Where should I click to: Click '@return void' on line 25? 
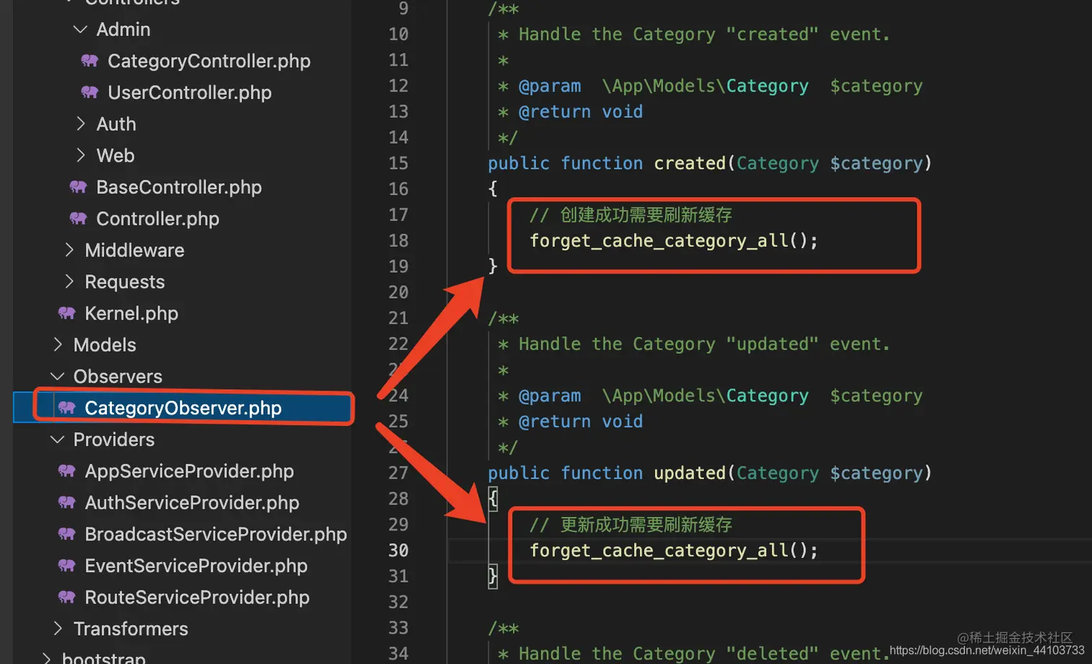click(581, 421)
